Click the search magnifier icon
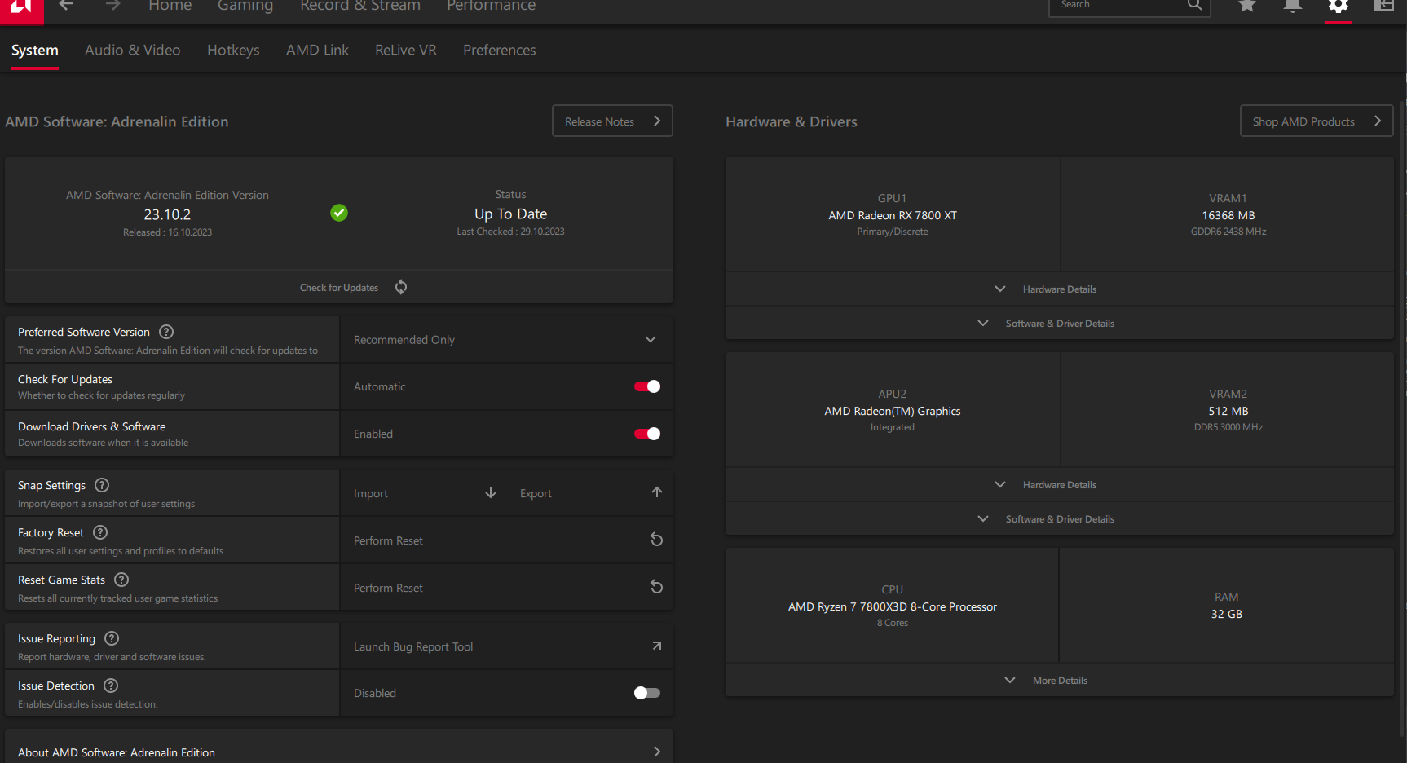Image resolution: width=1407 pixels, height=763 pixels. (x=1194, y=5)
